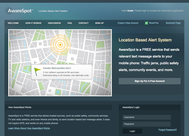189x136 pixels.
Task: Click the '3 Car collision reported' alert text
Action: coord(61,72)
